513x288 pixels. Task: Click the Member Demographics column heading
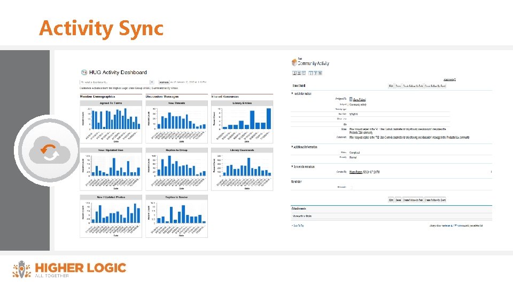97,97
